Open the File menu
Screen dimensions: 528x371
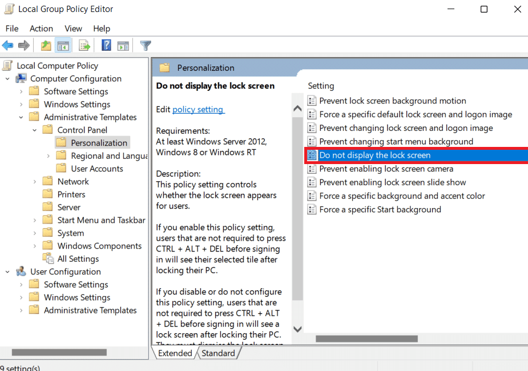point(12,29)
